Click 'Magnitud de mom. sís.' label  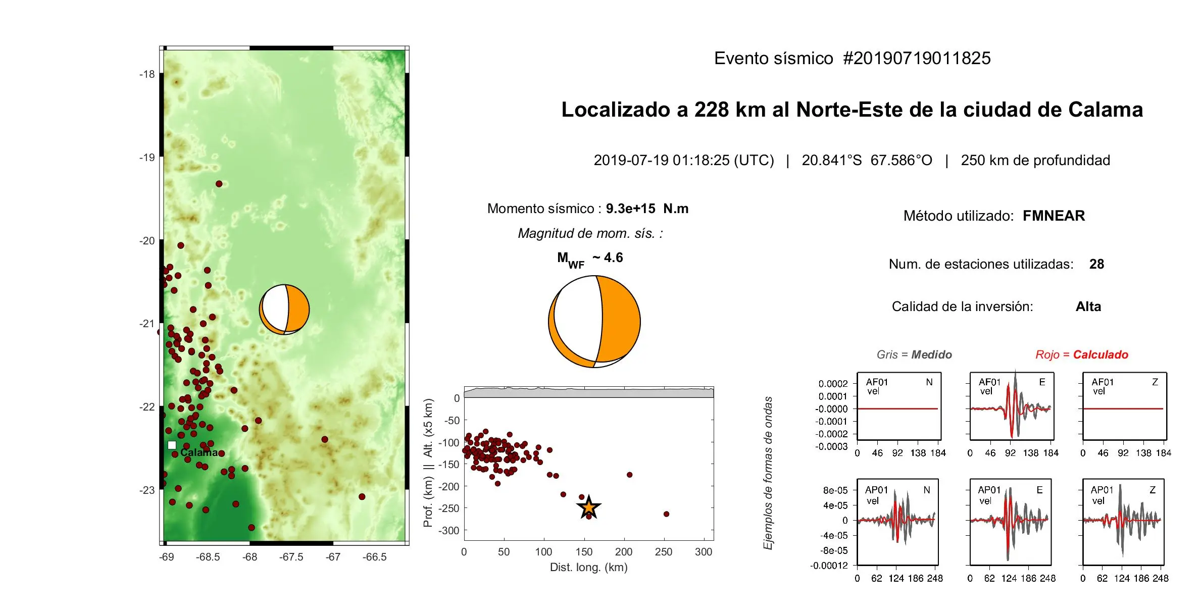click(590, 233)
